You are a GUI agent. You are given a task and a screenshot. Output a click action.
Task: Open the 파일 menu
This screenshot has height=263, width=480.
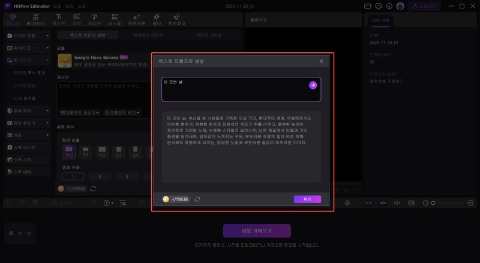[57, 6]
